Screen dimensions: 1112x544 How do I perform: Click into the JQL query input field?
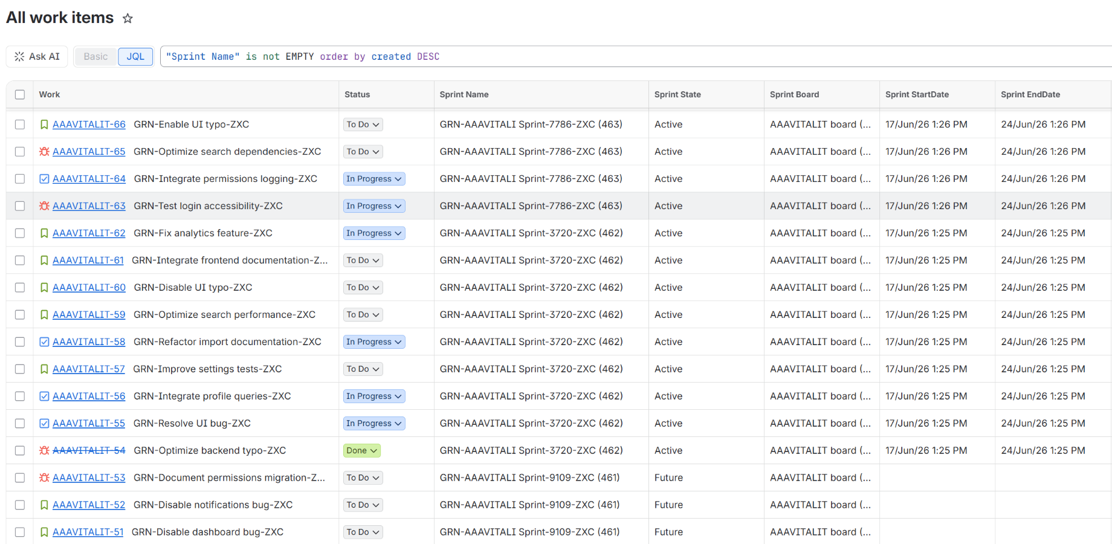click(x=636, y=56)
